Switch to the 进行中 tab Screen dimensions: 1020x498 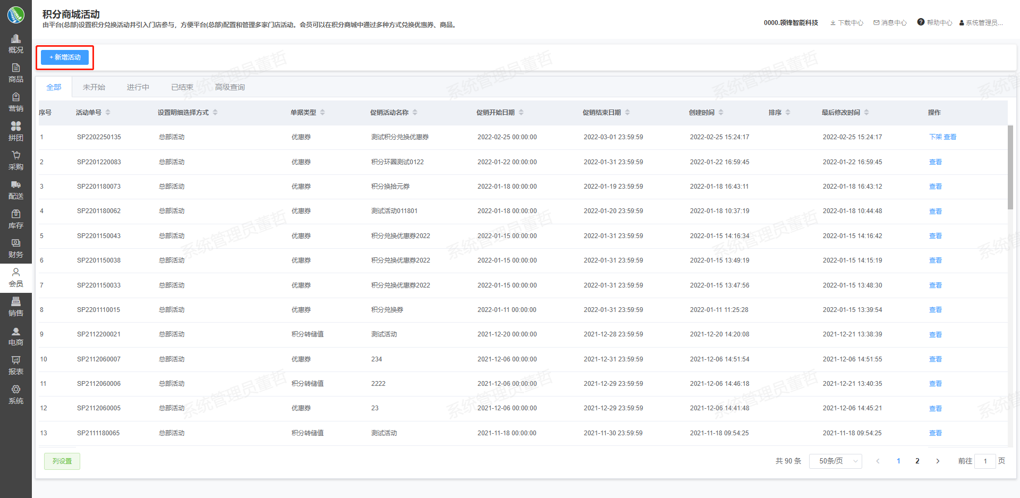point(138,87)
